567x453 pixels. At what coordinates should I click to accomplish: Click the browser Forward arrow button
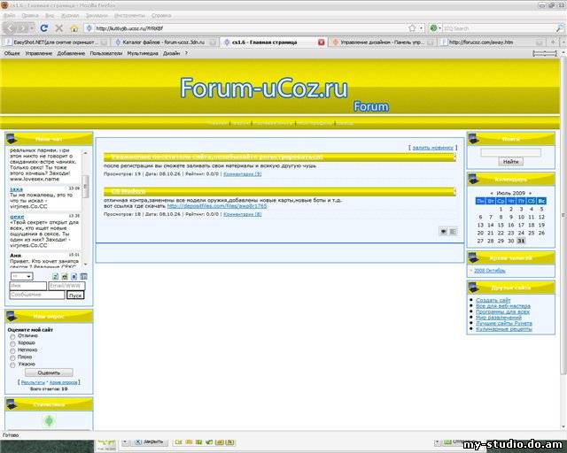22,27
